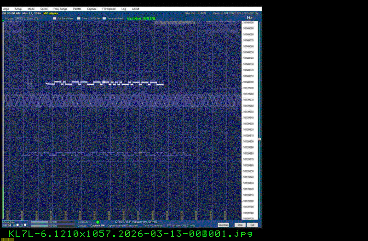Open the Capture menu

92,9
